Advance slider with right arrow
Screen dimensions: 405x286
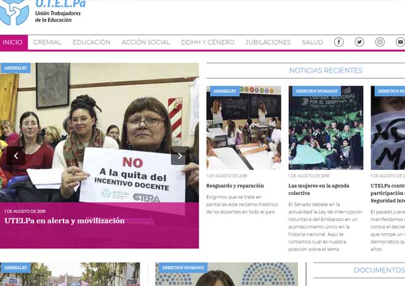[x=180, y=156]
